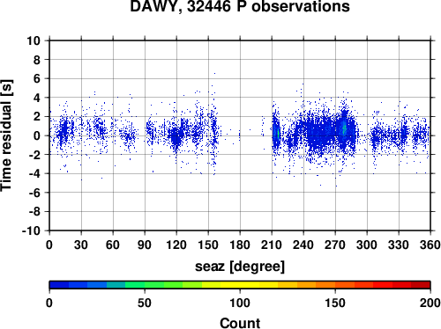Pick the yellow segment near colorbar value 100
Screen dimensions: 441x329
tap(240, 285)
